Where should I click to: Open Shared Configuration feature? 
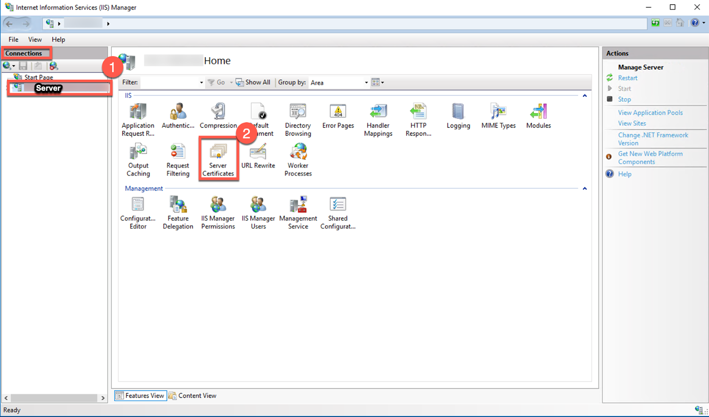(338, 213)
